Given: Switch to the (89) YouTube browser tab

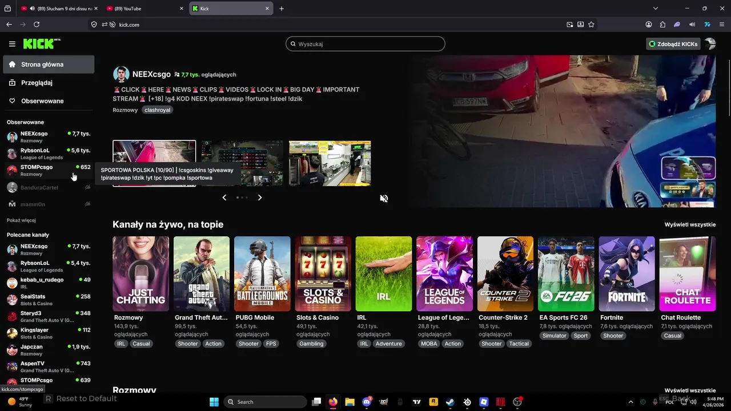Looking at the screenshot, I should coord(145,9).
